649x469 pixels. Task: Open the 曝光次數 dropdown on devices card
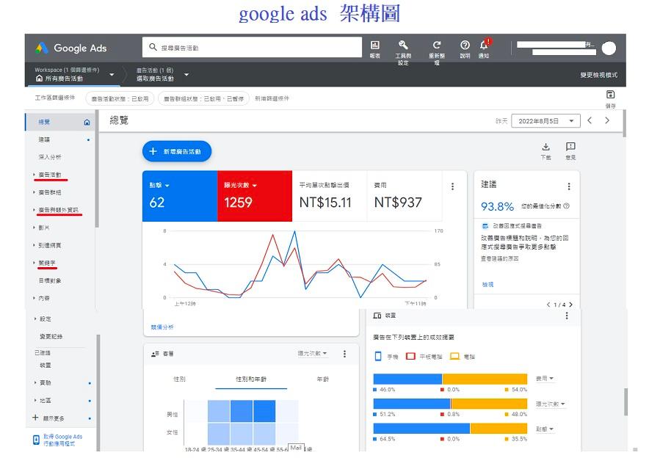(551, 404)
